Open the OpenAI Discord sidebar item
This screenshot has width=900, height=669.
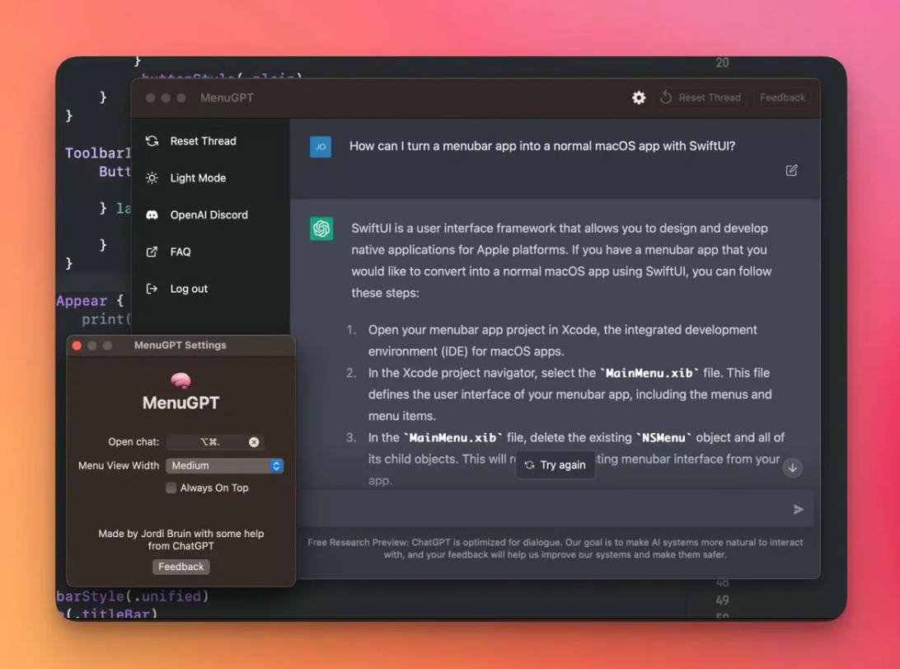[x=210, y=214]
